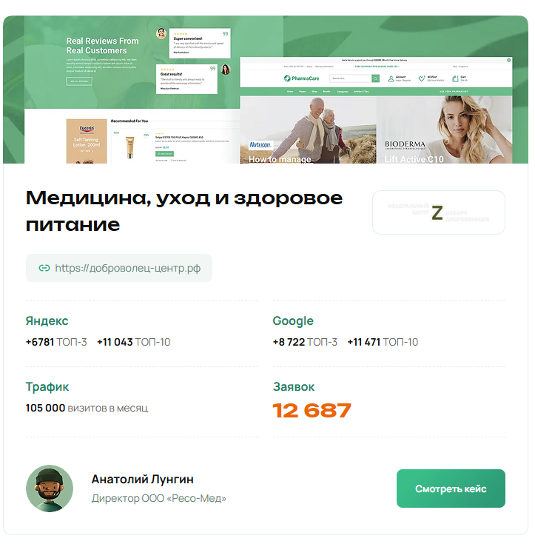Click the Cart icon in the preview
This screenshot has height=544, width=535.
[x=455, y=78]
